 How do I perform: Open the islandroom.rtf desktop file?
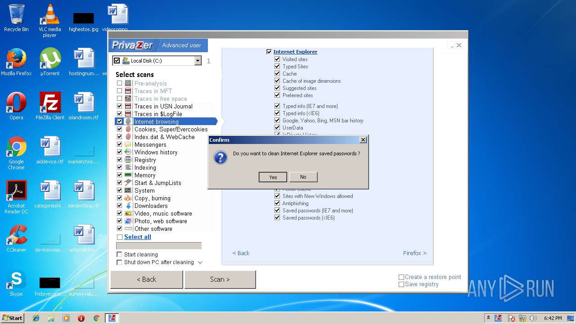84,106
